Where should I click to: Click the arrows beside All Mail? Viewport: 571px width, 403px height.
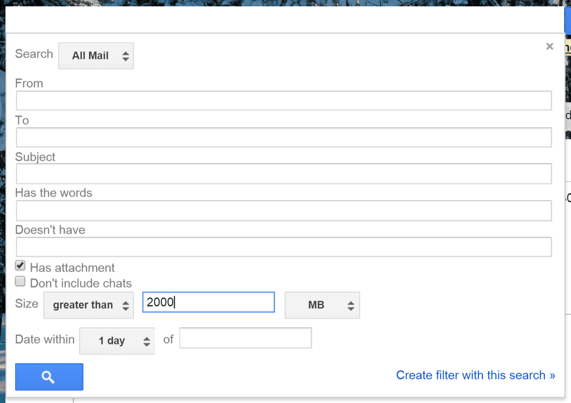tap(126, 56)
